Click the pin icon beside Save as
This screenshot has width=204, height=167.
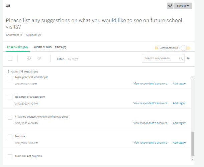point(170,6)
